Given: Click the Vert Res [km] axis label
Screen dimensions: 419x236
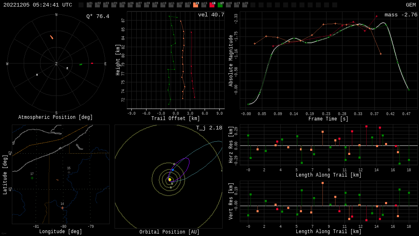Looking at the screenshot, I should tap(231, 201).
